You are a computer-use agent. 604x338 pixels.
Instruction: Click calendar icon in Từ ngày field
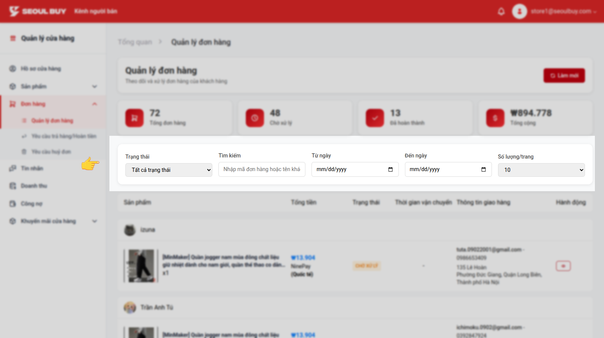(390, 170)
